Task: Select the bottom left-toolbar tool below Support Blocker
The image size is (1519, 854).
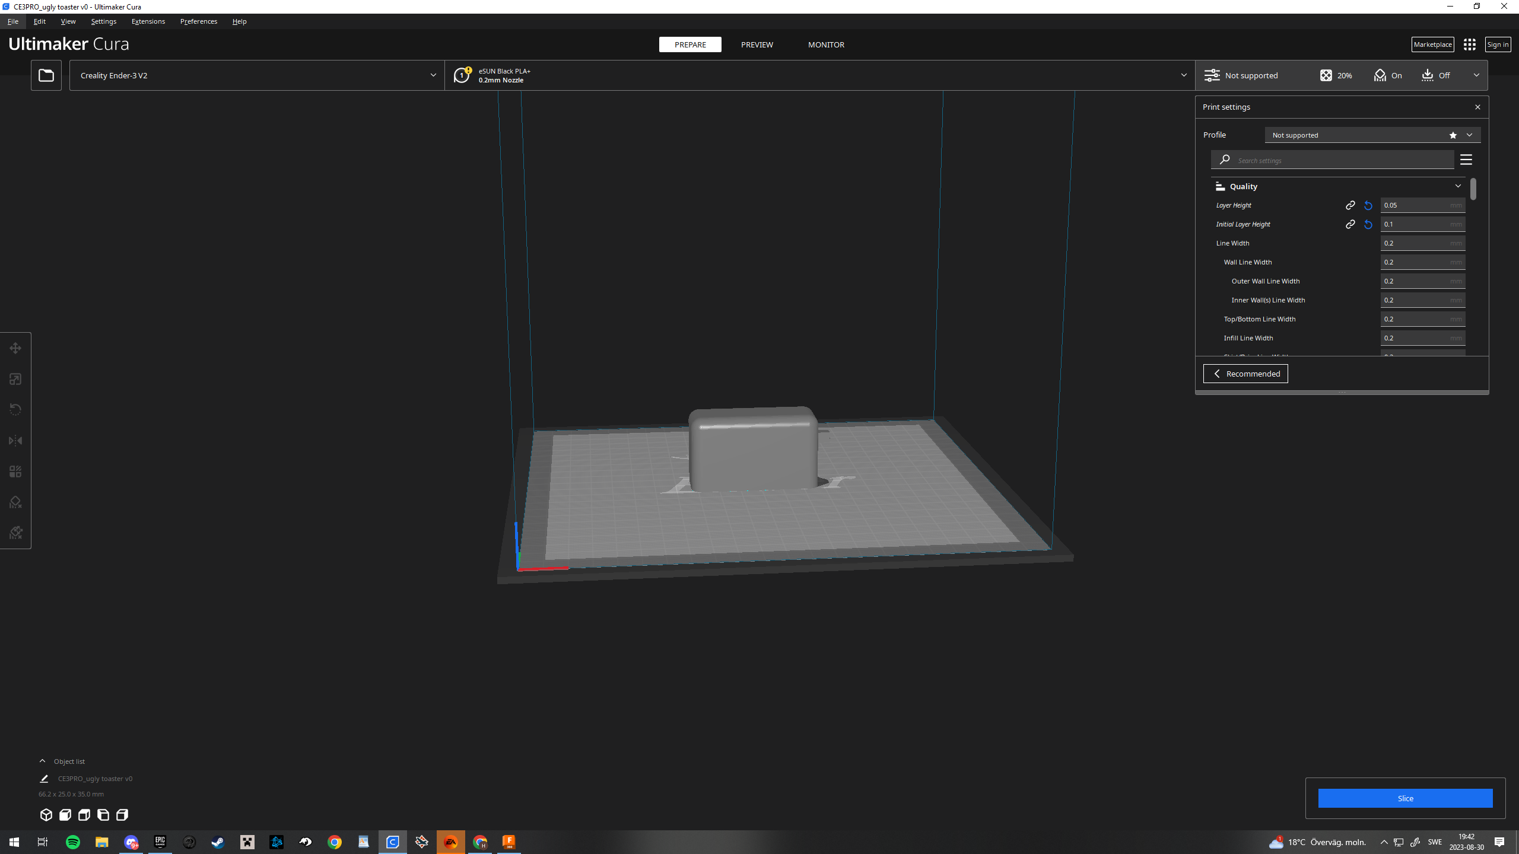Action: pos(15,533)
